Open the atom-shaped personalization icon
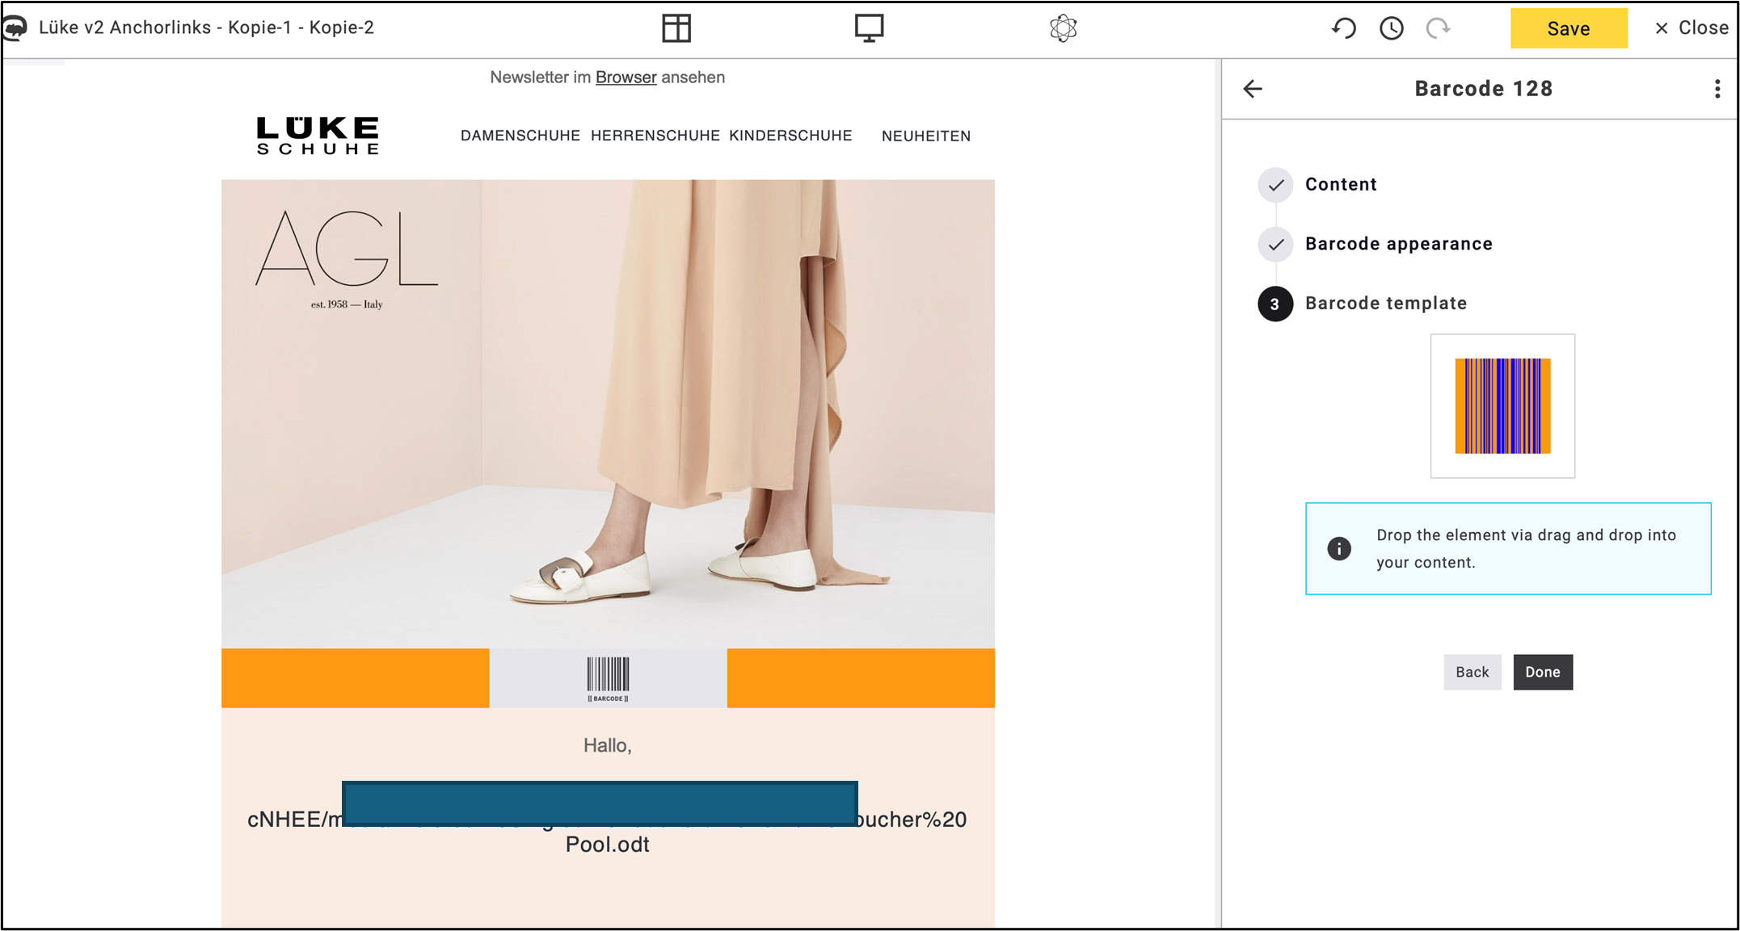The height and width of the screenshot is (931, 1740). coord(1063,28)
